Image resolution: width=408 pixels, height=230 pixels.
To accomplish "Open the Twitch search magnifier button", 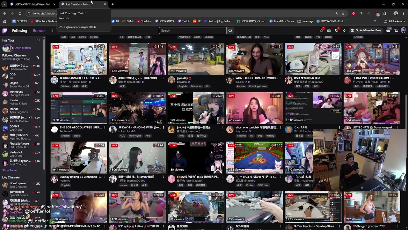I will (x=230, y=31).
